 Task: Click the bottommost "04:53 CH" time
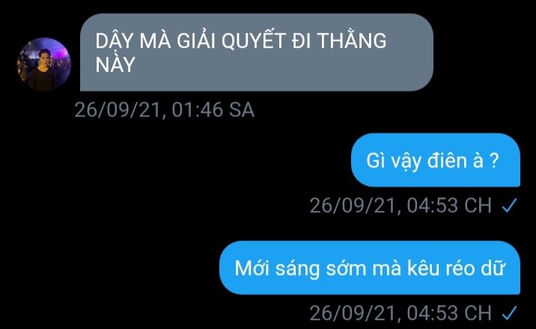click(x=449, y=313)
